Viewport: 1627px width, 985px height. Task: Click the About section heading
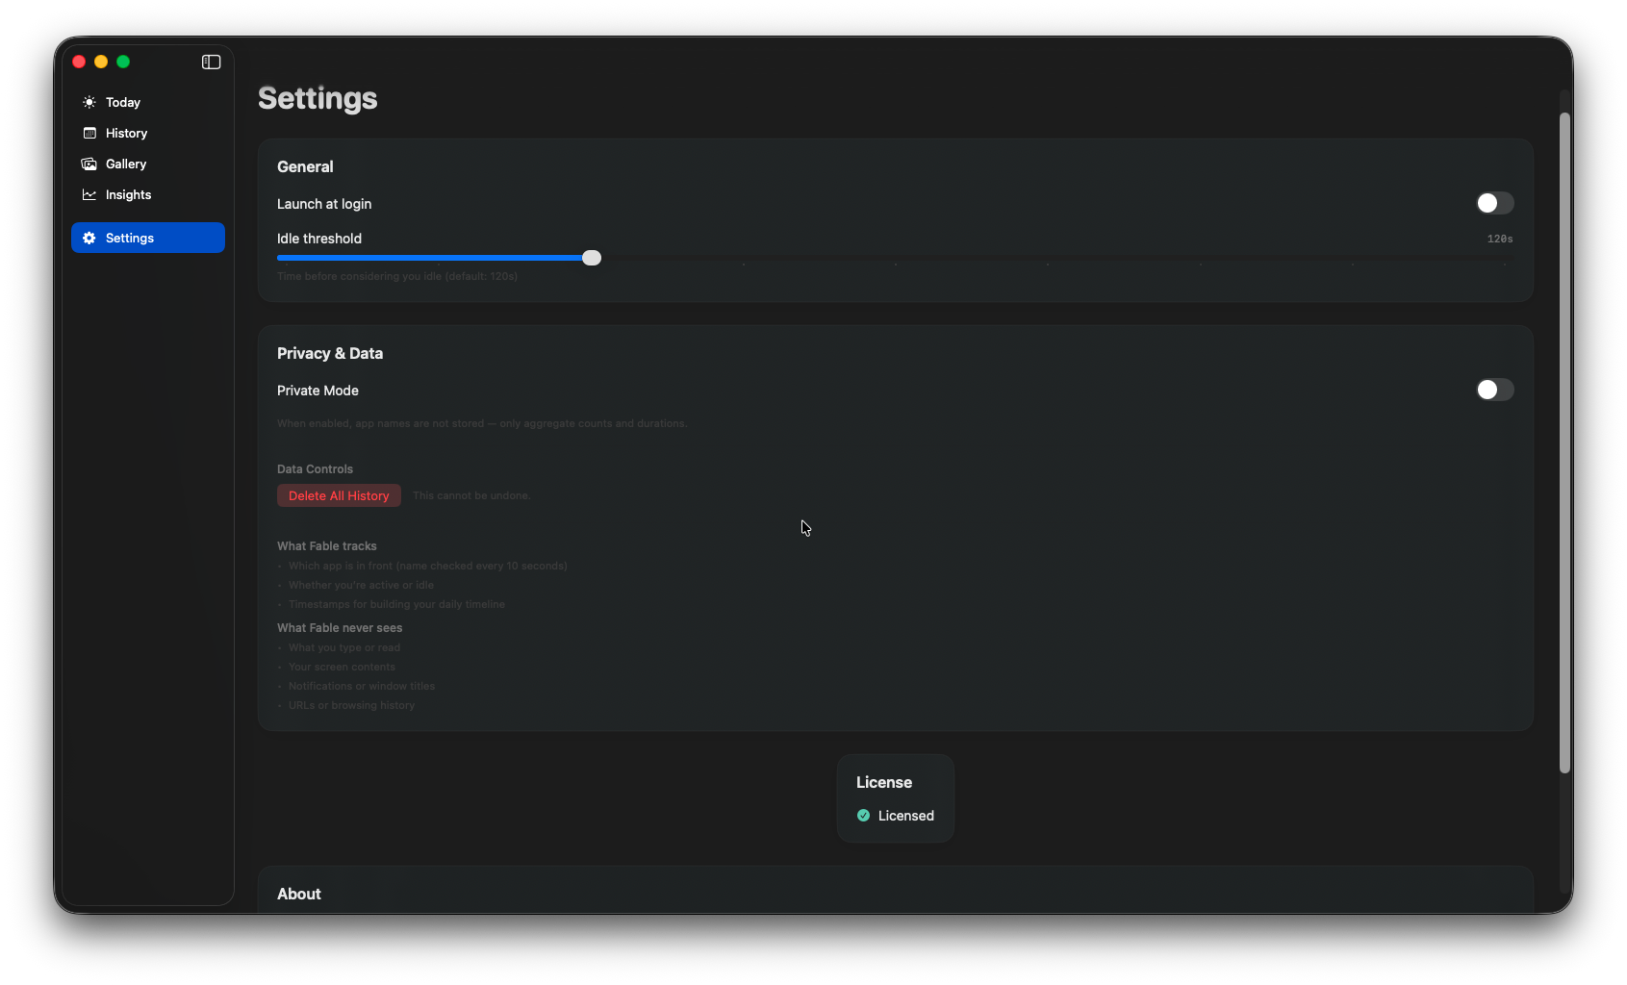coord(298,894)
